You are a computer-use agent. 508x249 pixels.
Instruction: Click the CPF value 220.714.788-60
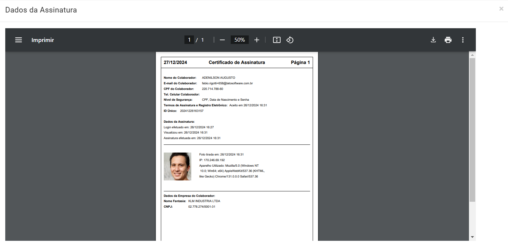[212, 89]
